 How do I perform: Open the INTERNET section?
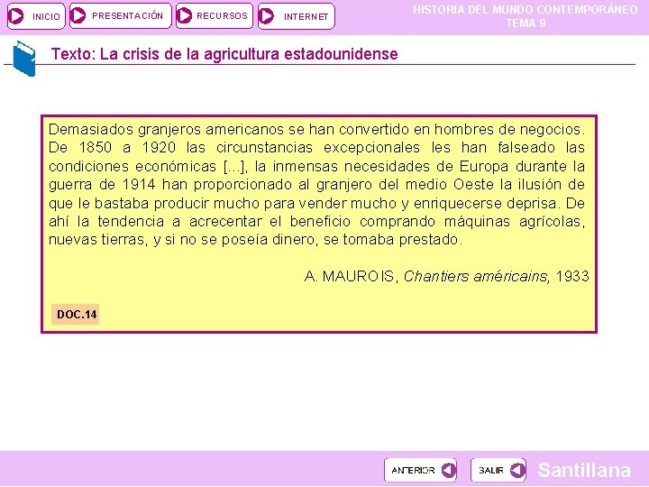296,16
